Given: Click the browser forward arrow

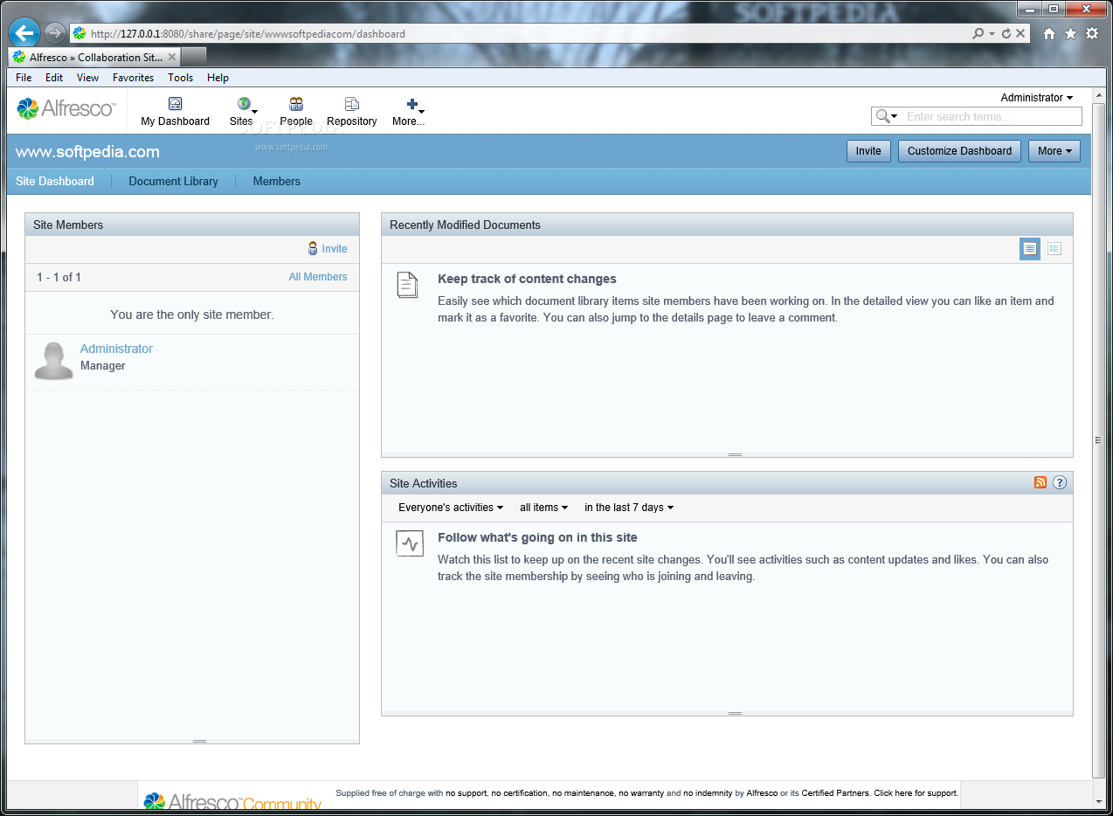Looking at the screenshot, I should click(55, 33).
